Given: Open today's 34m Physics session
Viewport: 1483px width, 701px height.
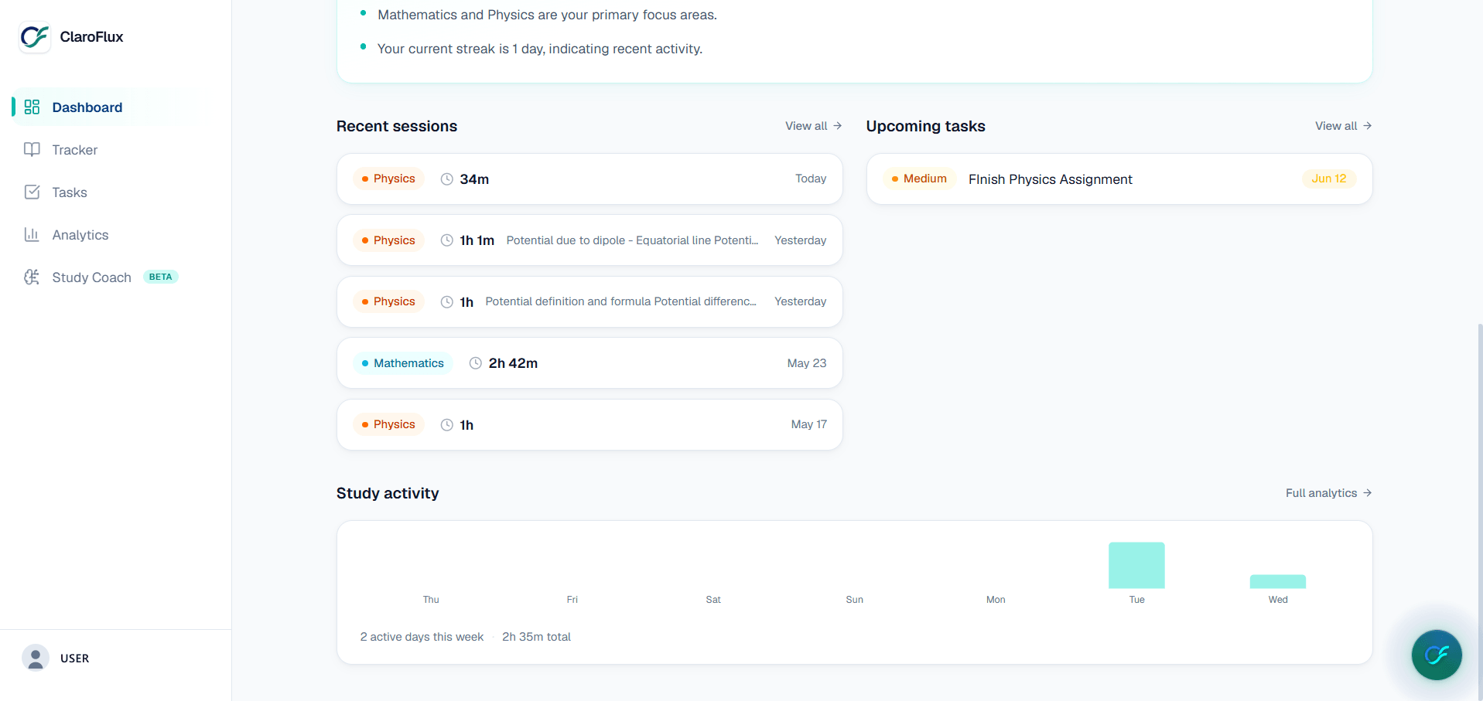Looking at the screenshot, I should 589,179.
